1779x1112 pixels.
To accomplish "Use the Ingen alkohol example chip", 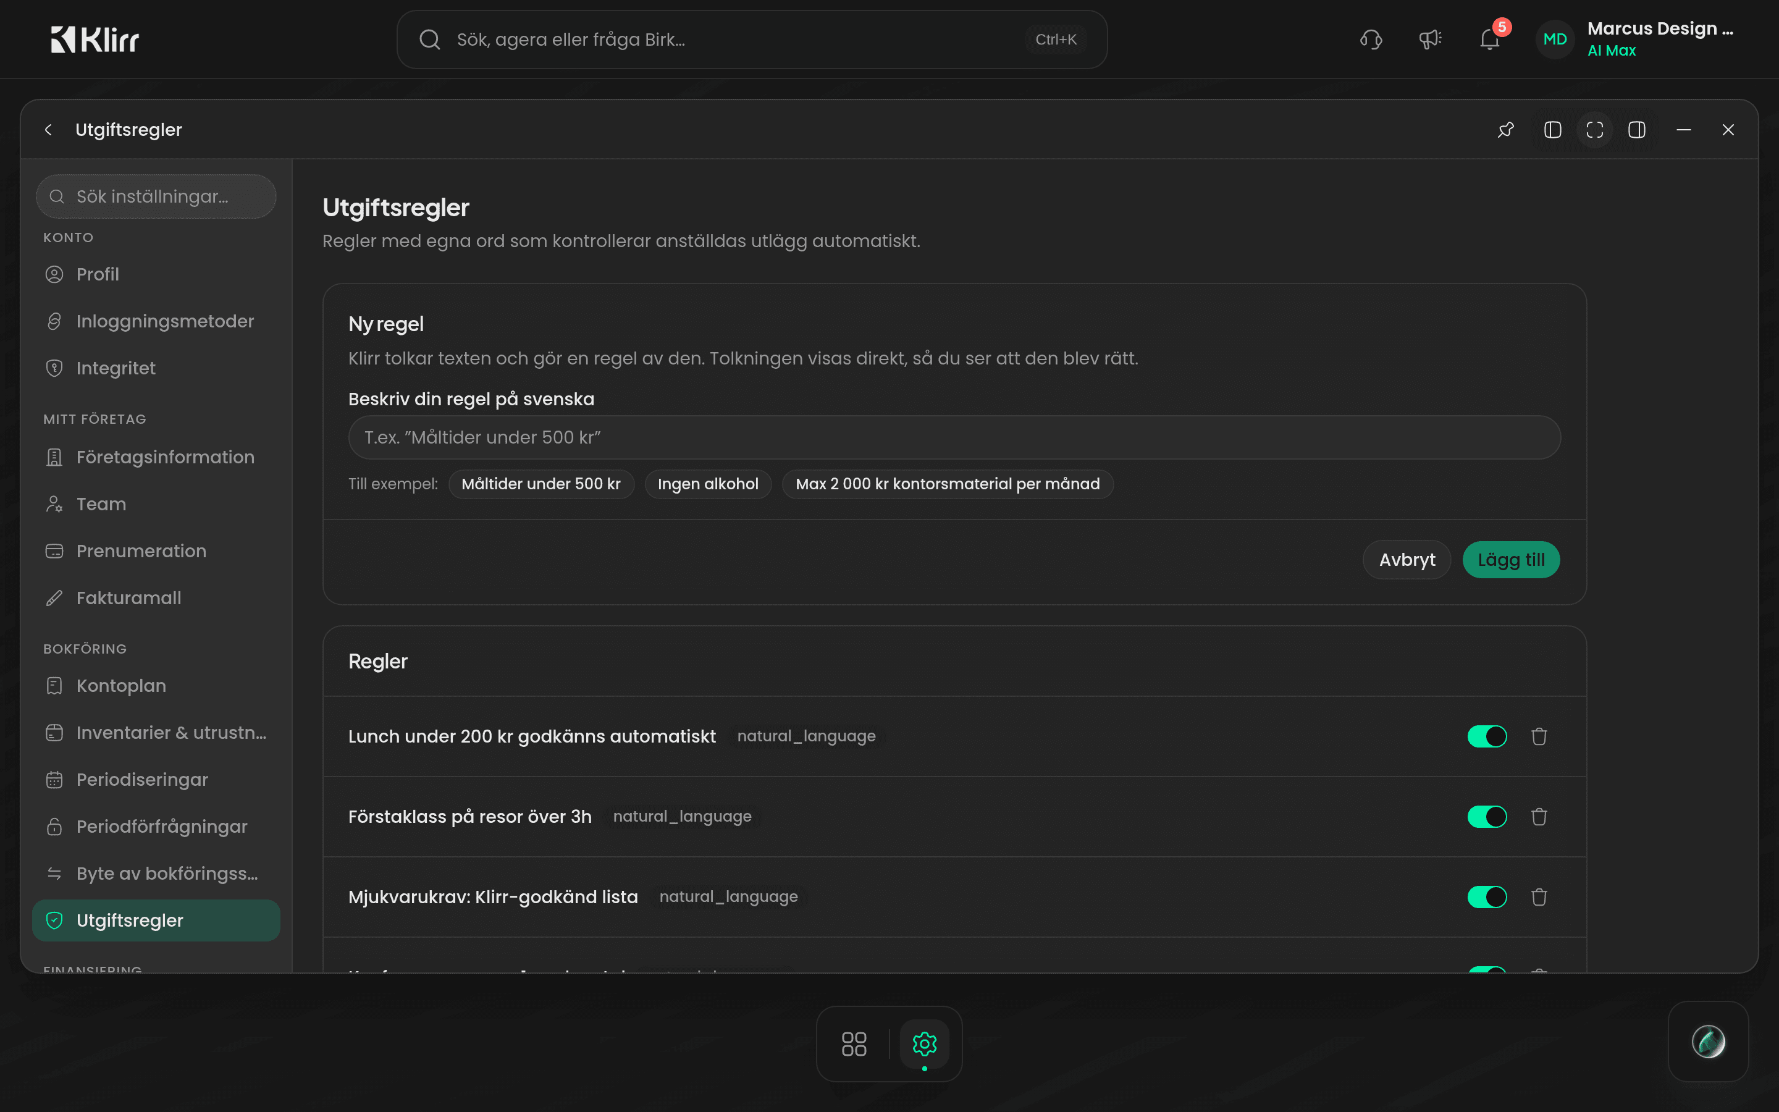I will [708, 484].
